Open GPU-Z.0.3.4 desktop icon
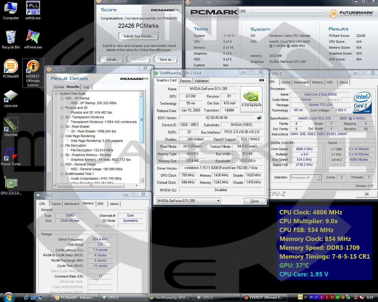 click(11, 186)
